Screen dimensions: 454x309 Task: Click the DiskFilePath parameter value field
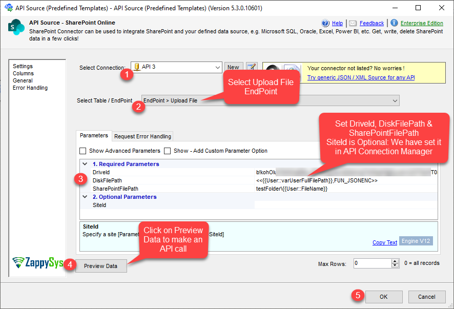[x=346, y=180]
